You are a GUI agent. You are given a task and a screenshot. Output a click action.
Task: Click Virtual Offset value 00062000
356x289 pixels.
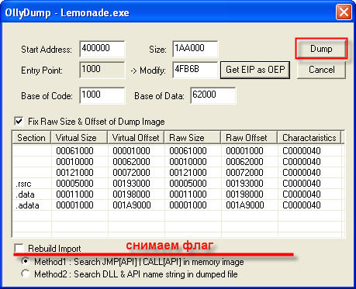[131, 162]
